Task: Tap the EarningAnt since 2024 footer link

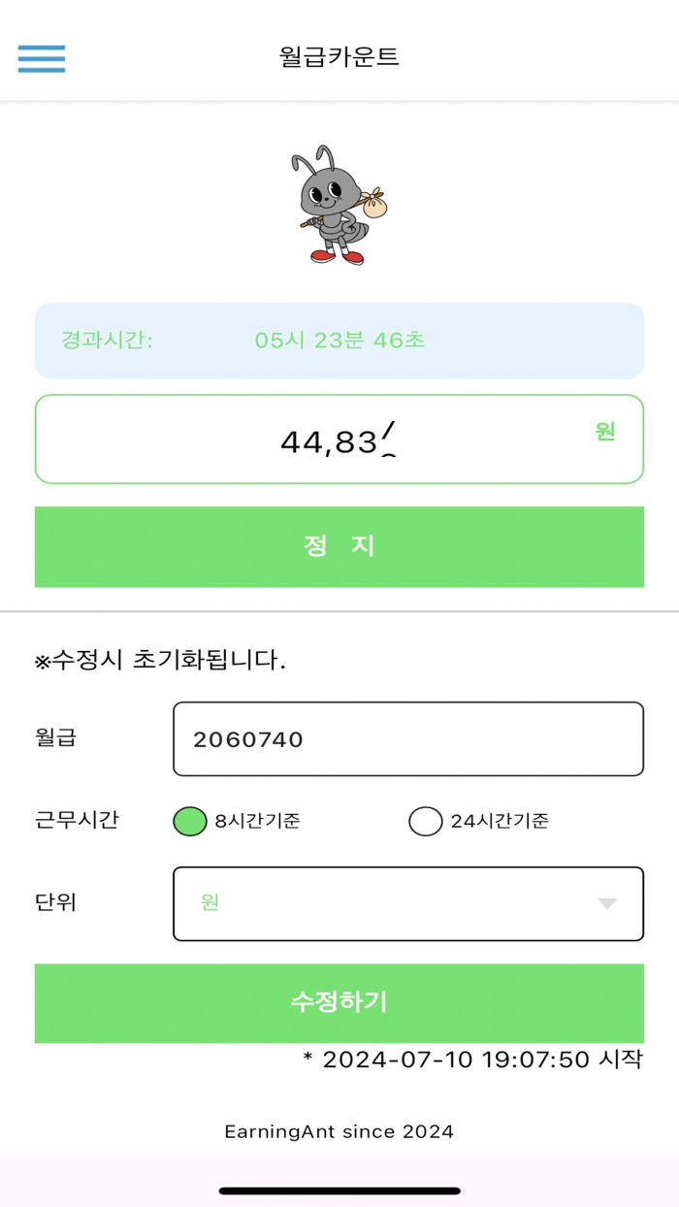Action: pyautogui.click(x=339, y=1130)
